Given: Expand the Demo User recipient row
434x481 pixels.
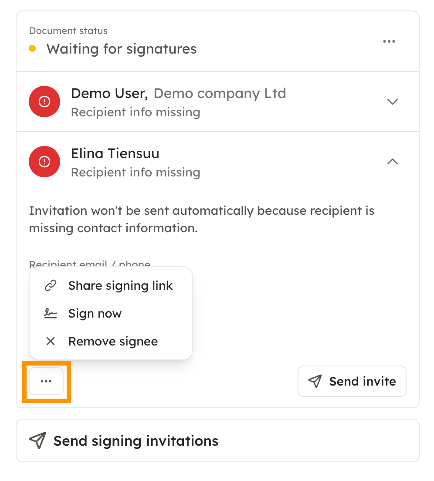Looking at the screenshot, I should click(x=393, y=102).
